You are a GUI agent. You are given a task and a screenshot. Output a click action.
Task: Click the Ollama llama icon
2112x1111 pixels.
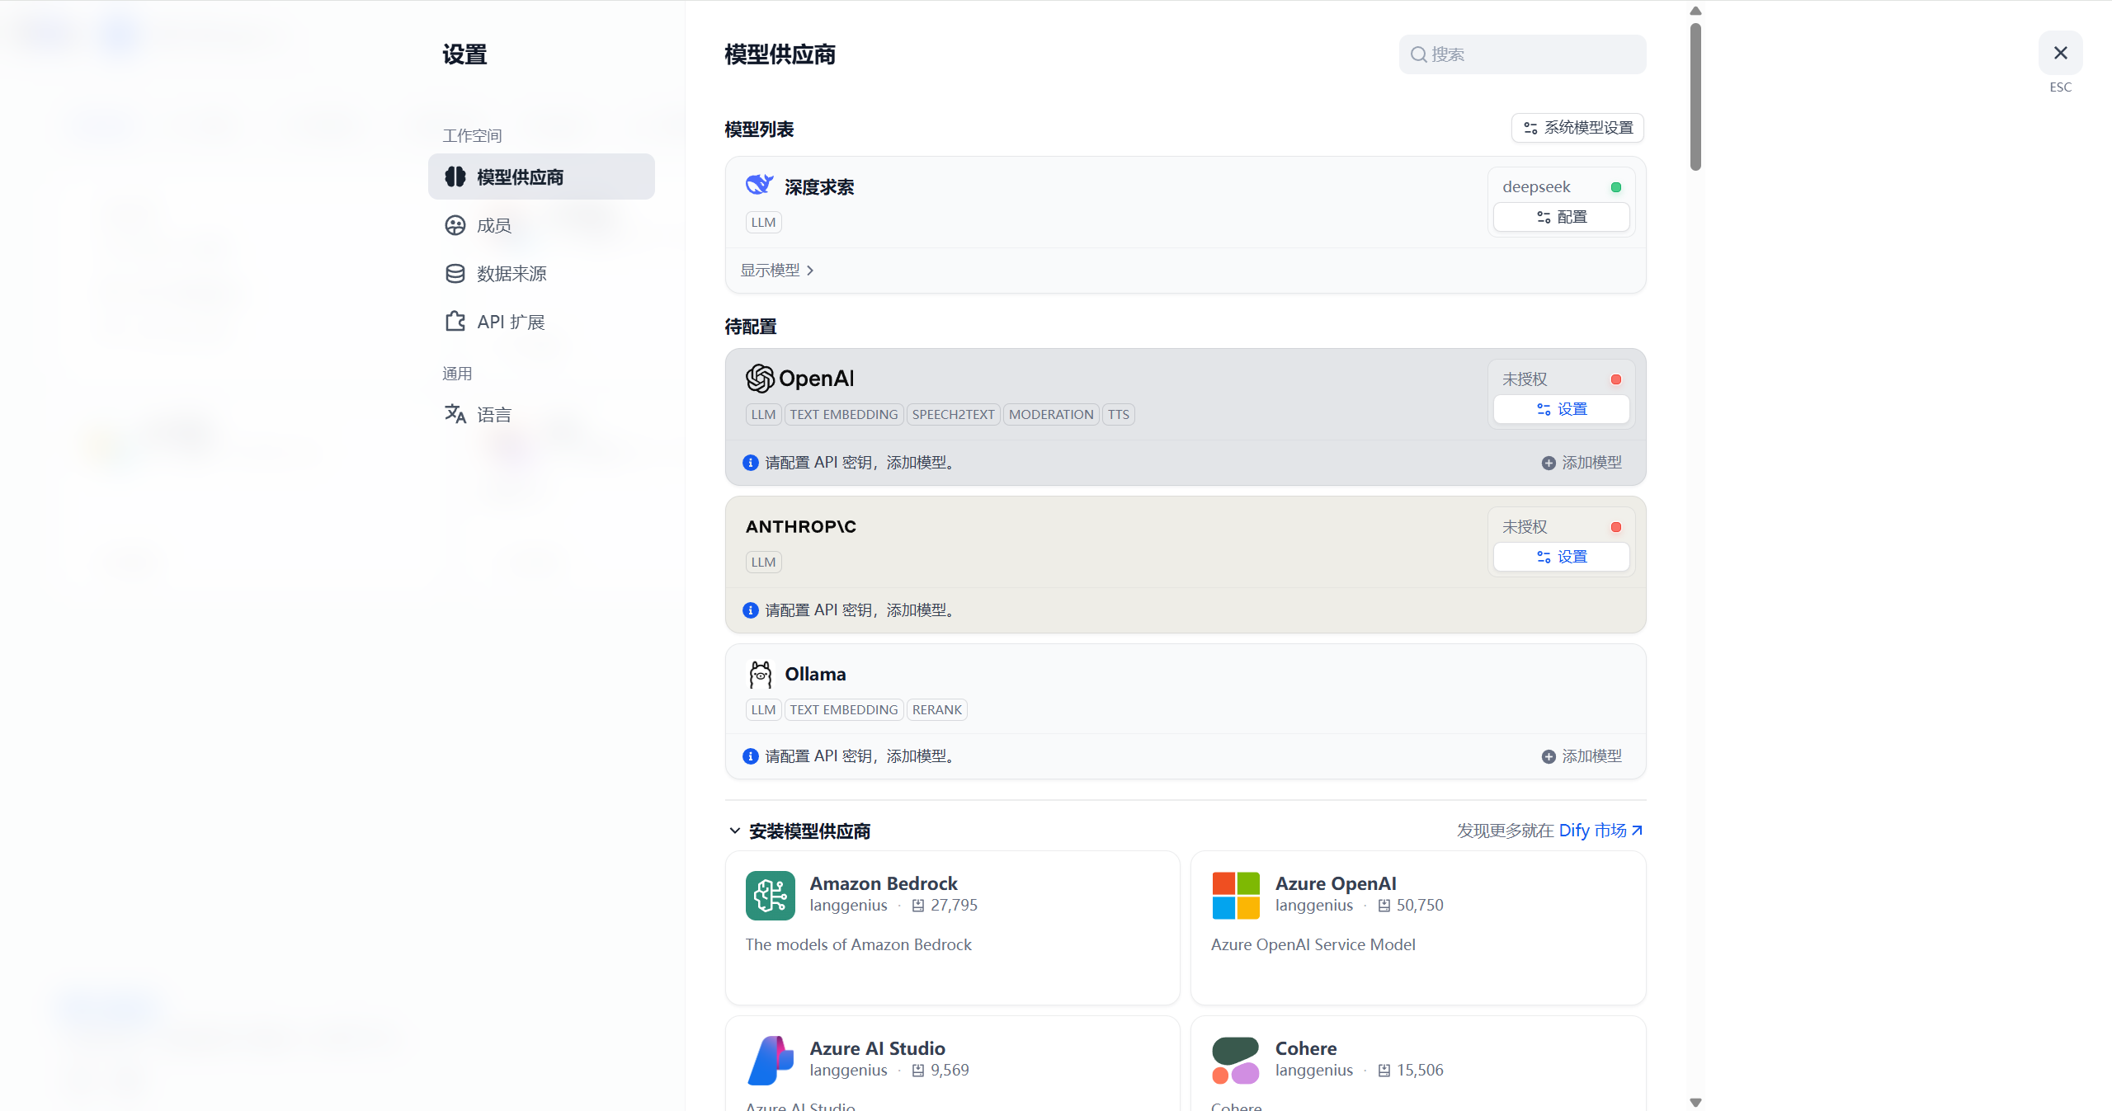[760, 675]
